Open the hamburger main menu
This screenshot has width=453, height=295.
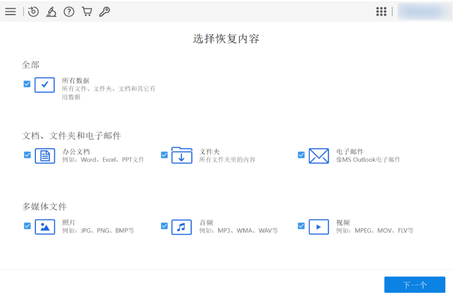tap(11, 12)
